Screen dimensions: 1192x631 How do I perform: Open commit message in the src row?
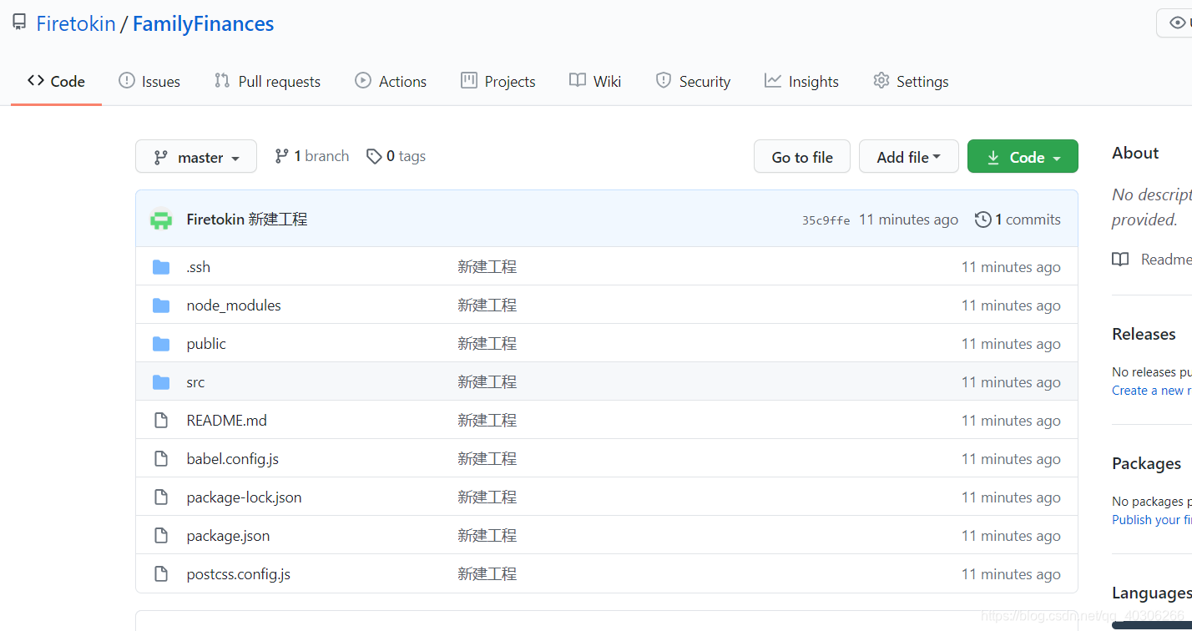tap(487, 382)
